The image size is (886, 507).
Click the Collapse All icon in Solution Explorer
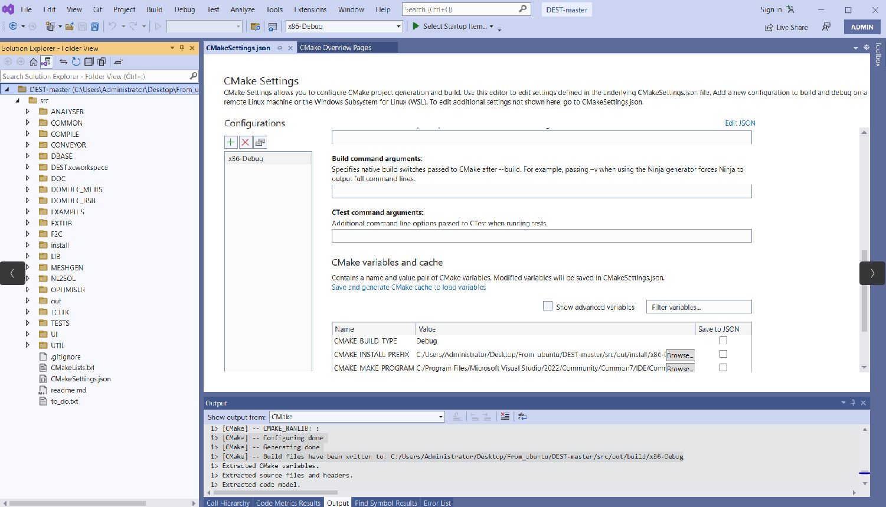89,62
